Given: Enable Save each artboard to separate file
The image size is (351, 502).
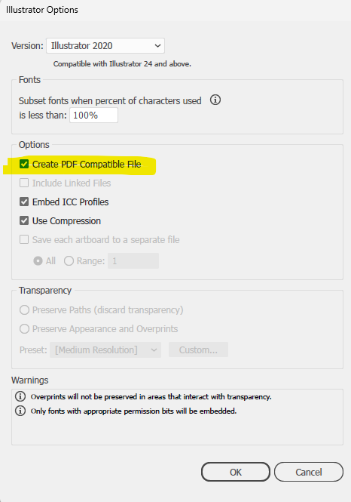Looking at the screenshot, I should point(24,239).
